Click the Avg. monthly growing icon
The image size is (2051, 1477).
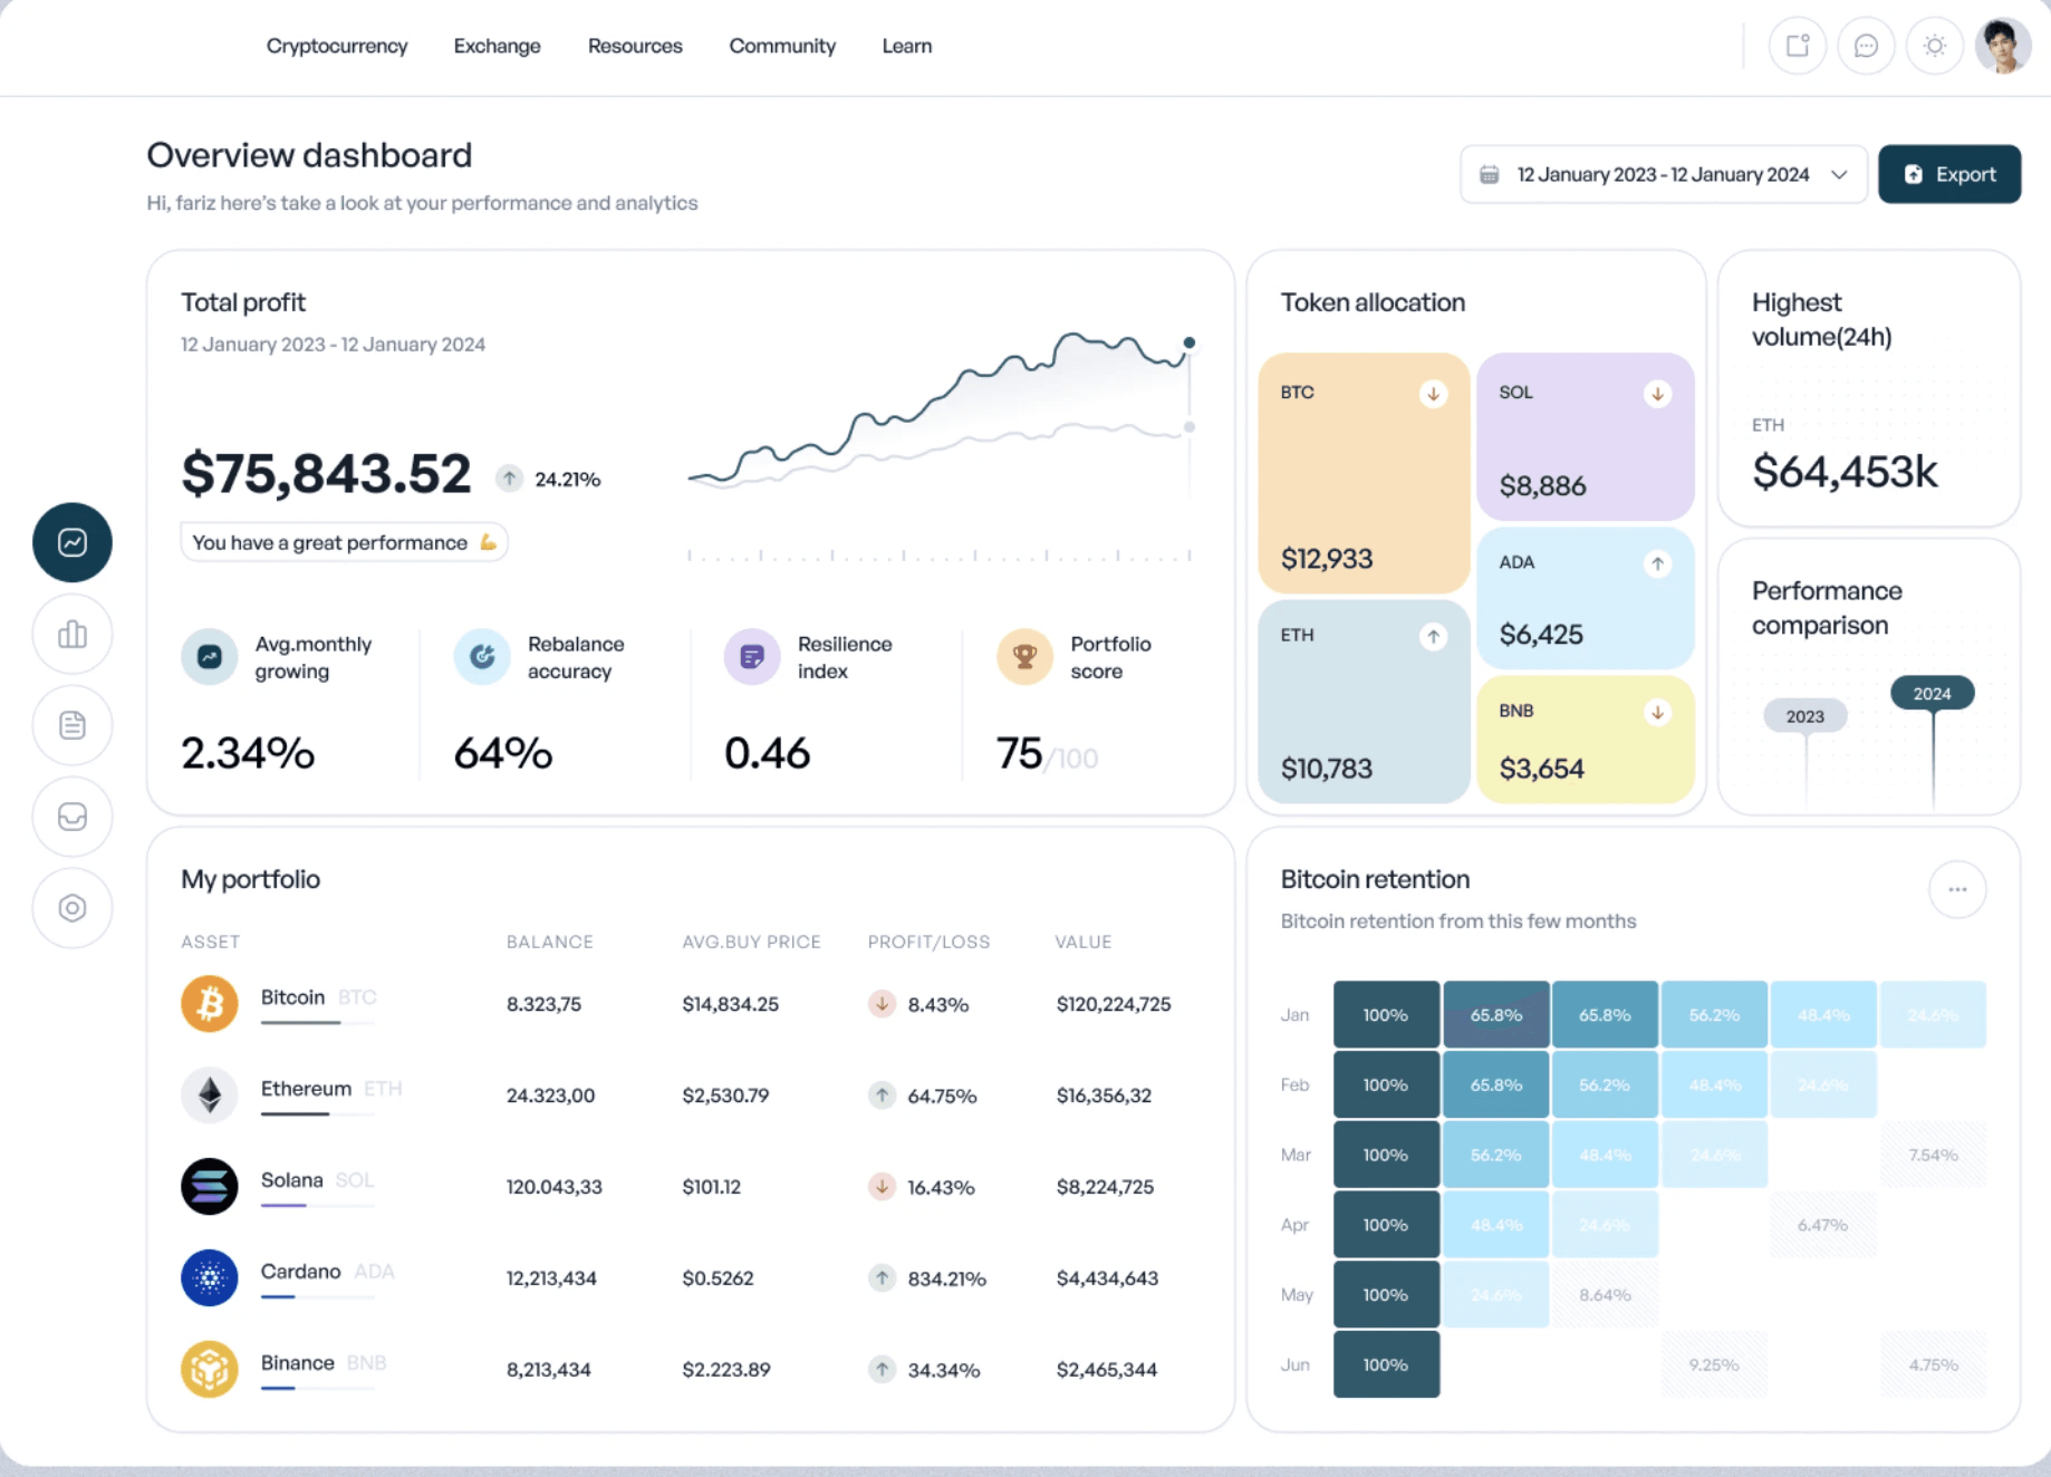(x=209, y=657)
